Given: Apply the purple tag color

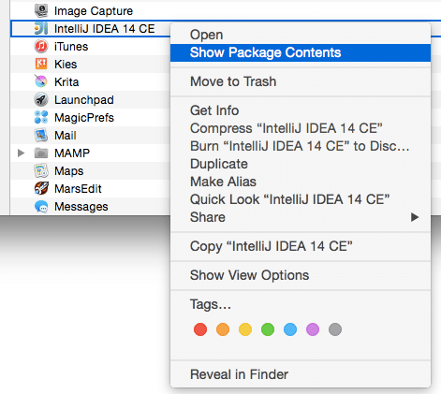Looking at the screenshot, I should pos(313,329).
